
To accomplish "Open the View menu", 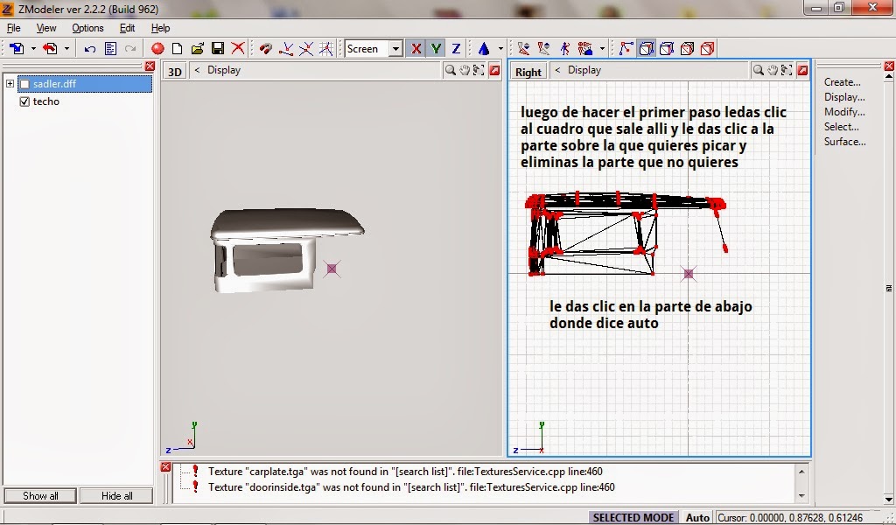I will 46,28.
